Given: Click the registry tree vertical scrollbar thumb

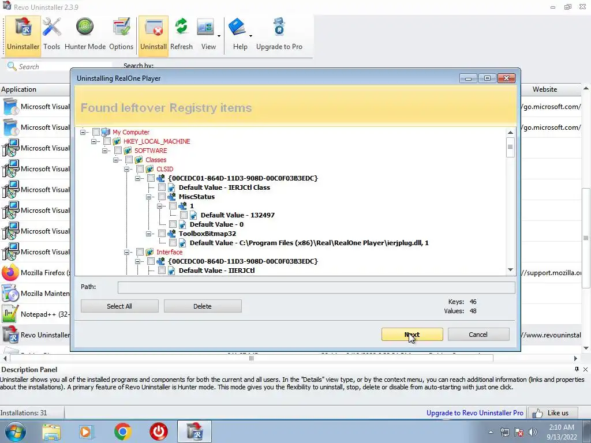Looking at the screenshot, I should tap(510, 147).
